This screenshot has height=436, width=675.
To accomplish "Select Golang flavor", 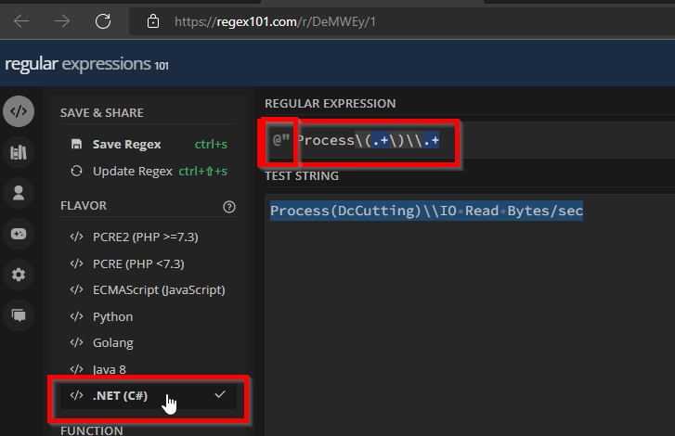I will [149, 342].
